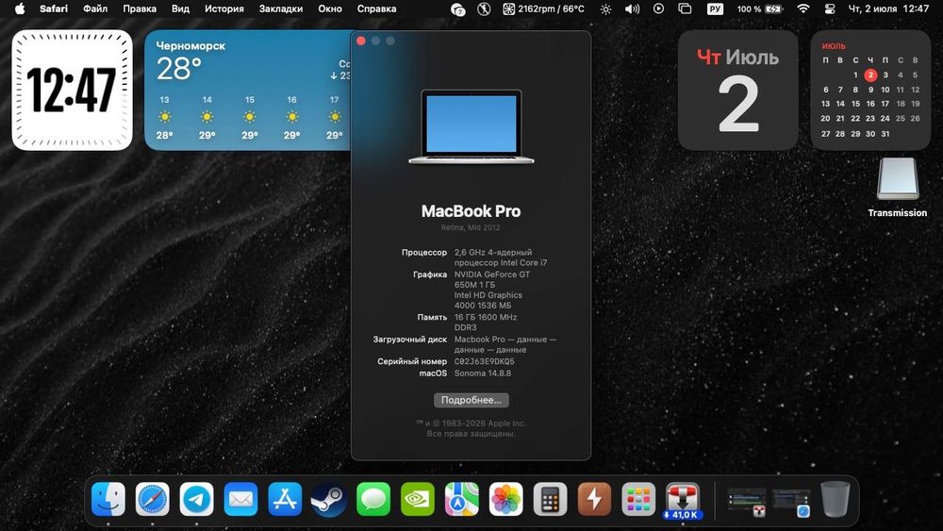Open Photos app in Dock
The height and width of the screenshot is (531, 943).
pyautogui.click(x=505, y=499)
